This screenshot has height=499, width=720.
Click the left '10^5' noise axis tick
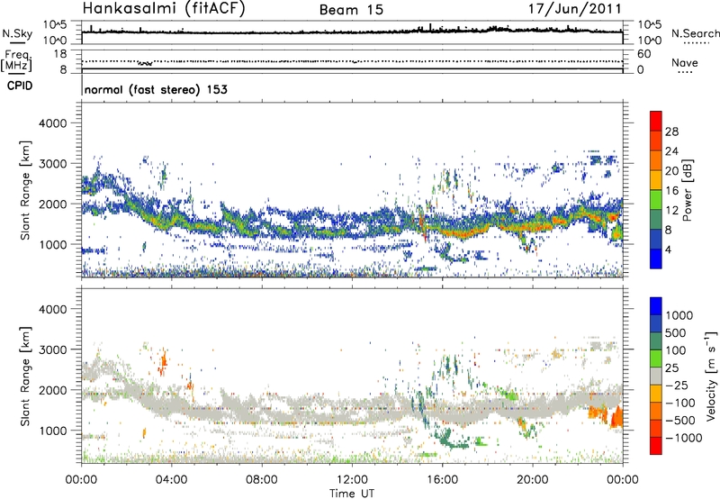[55, 25]
